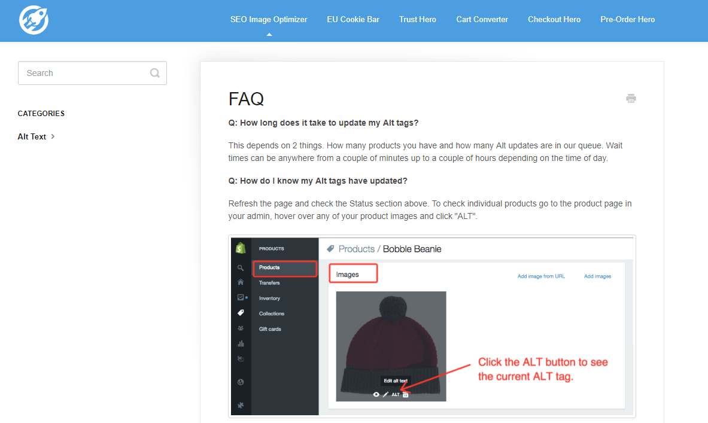Click the CATEGORIES sidebar heading
708x423 pixels.
tap(41, 113)
